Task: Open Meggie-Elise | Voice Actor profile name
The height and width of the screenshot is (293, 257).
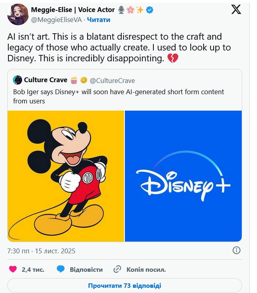Action: coord(73,10)
